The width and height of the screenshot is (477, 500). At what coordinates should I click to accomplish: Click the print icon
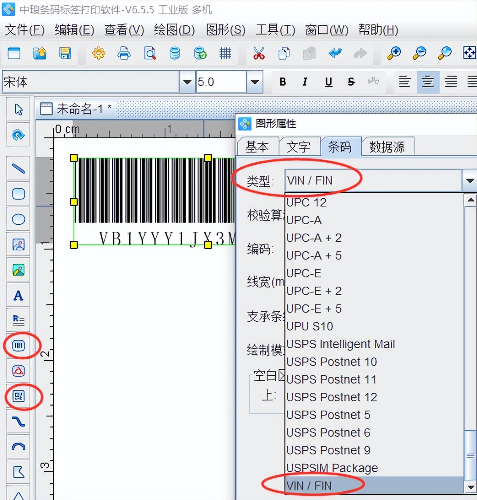pos(124,53)
